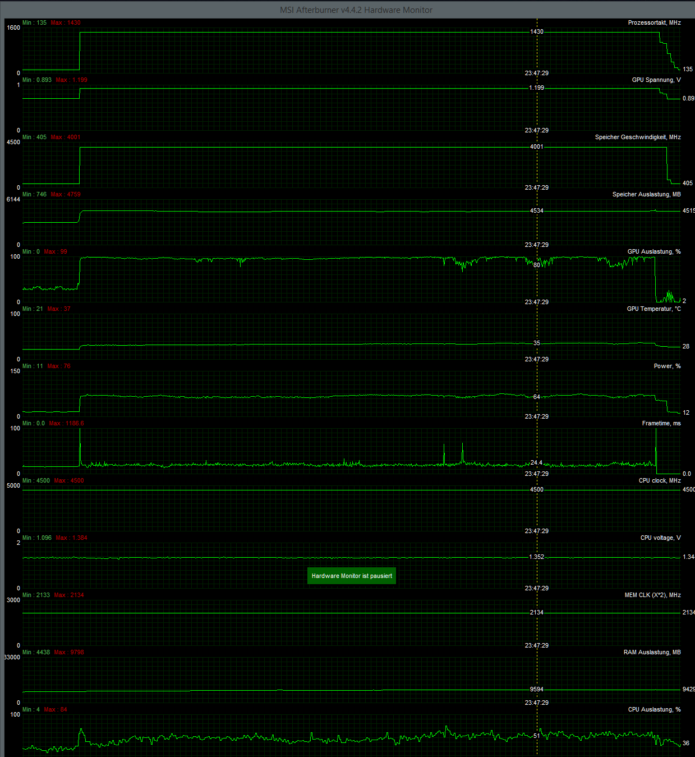Select the 'Frametime, ms' graph label

click(x=661, y=424)
